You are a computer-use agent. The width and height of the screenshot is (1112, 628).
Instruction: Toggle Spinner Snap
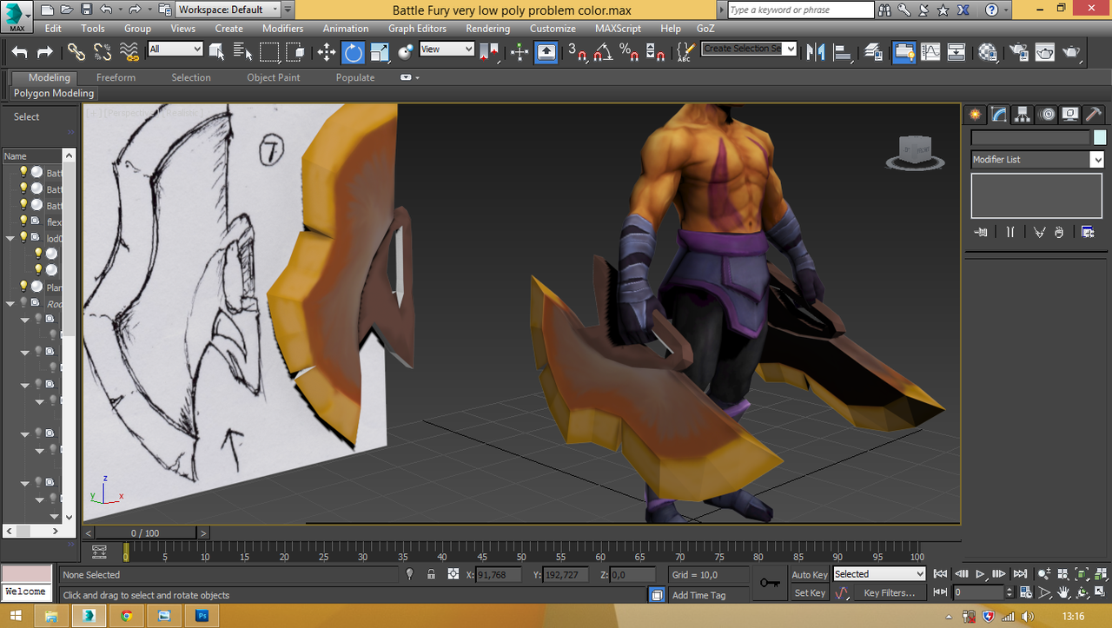click(656, 52)
